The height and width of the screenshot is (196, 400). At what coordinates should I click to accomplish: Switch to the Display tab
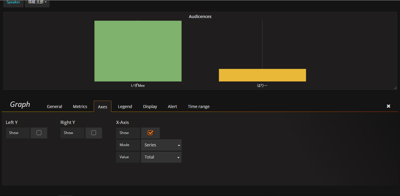[x=150, y=107]
